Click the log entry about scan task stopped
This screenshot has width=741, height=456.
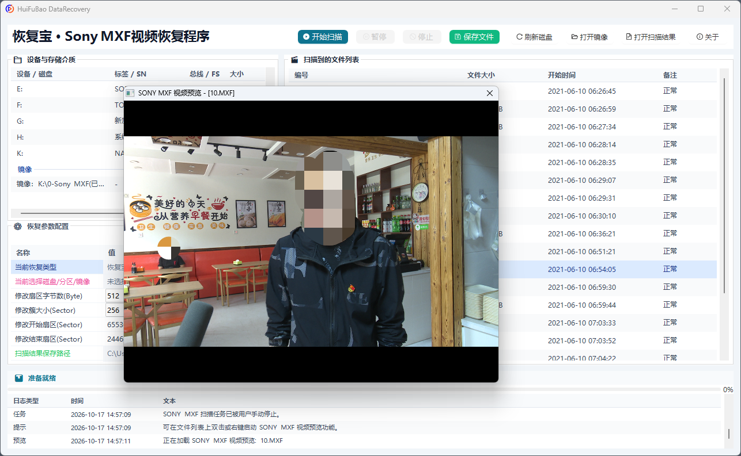pos(364,414)
